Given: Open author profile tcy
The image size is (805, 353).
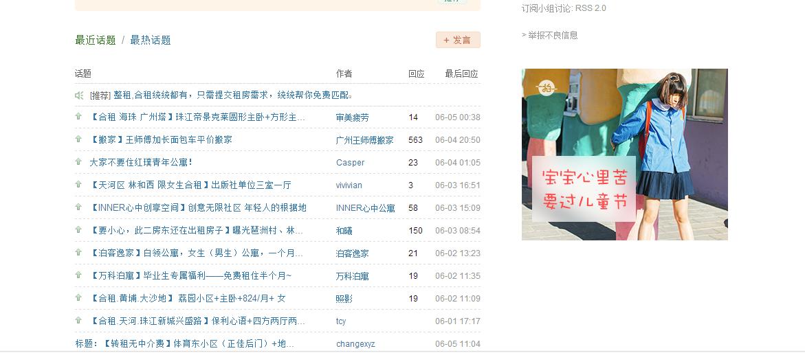Looking at the screenshot, I should pos(341,321).
